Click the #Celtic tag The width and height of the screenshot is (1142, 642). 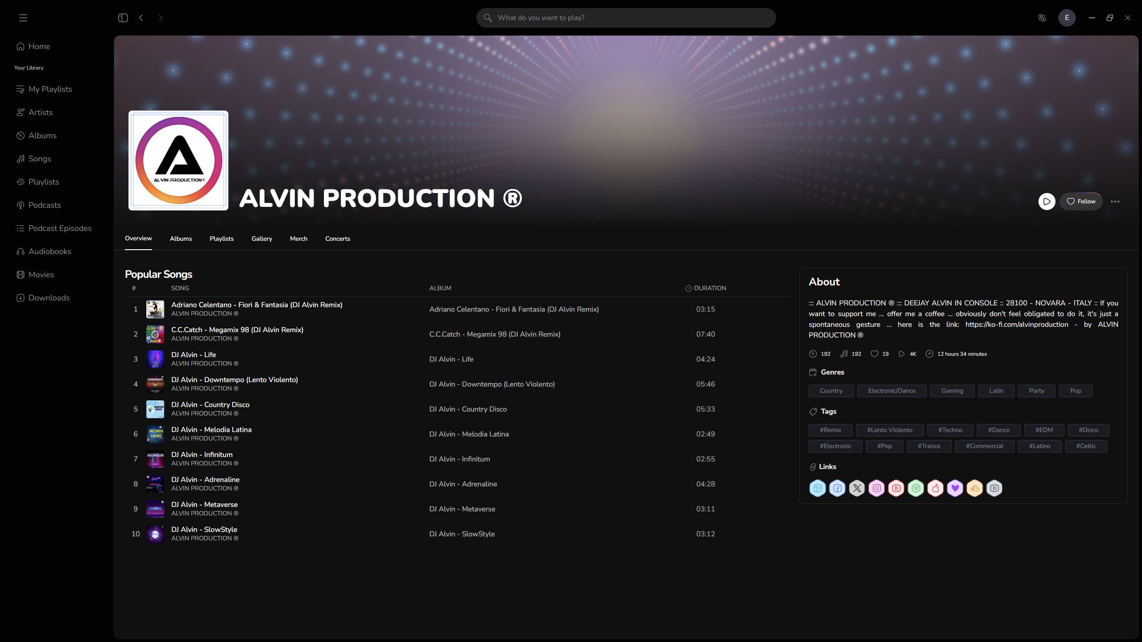coord(1086,446)
